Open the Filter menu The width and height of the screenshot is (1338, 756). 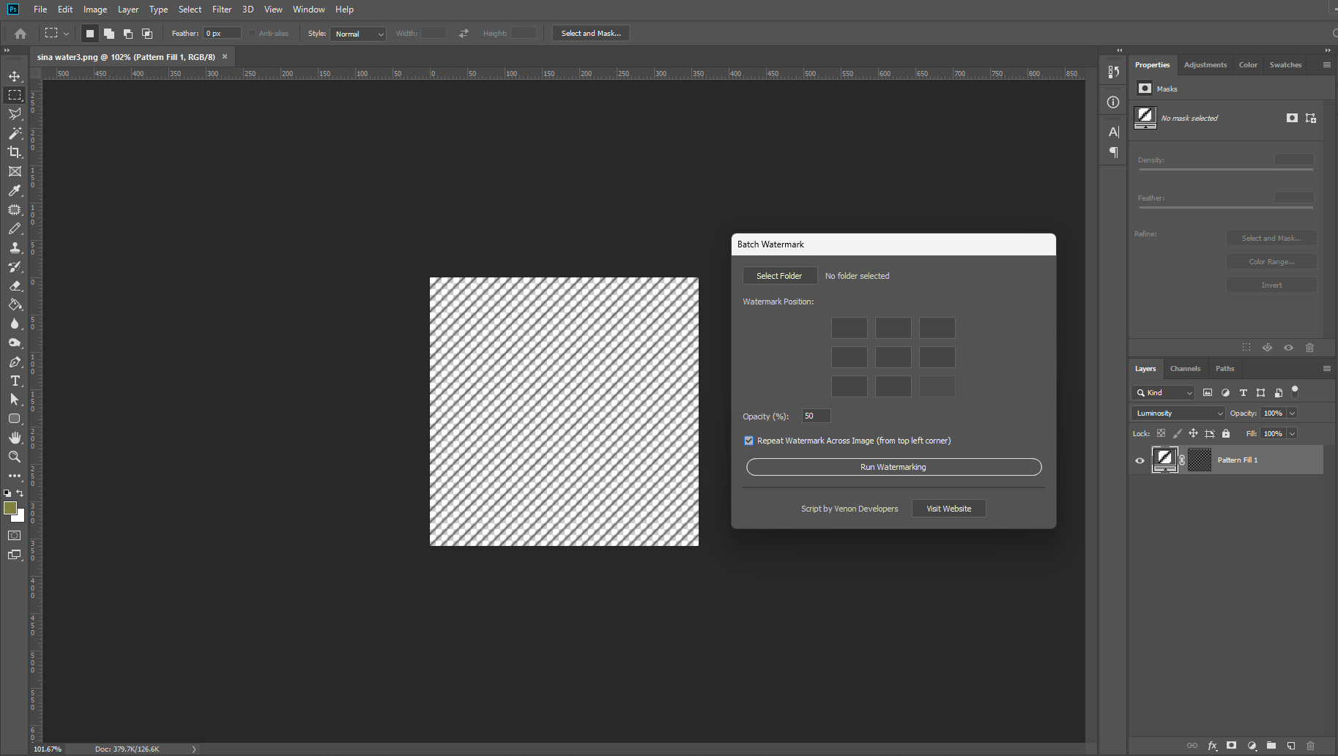[221, 10]
